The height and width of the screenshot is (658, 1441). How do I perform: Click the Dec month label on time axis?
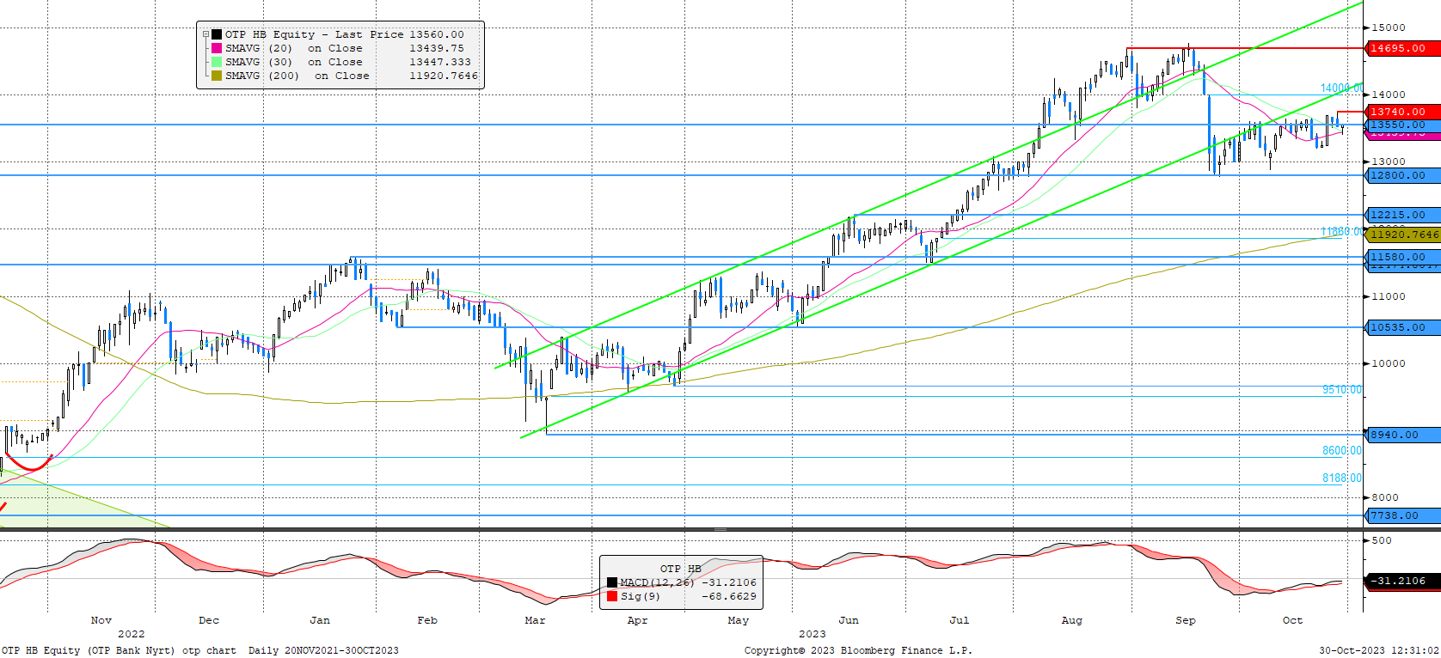point(209,620)
